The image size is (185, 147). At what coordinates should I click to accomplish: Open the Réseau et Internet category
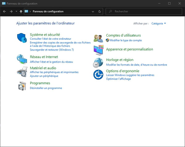coord(44,57)
